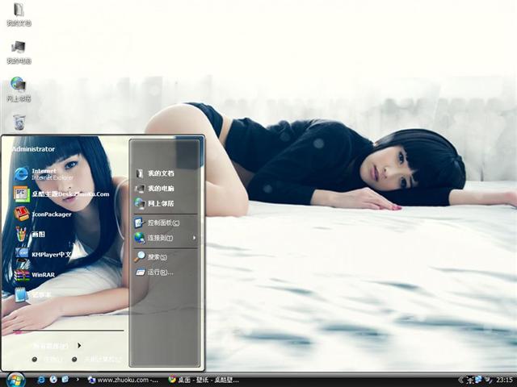Choose 运行 (Run) from the Start menu
This screenshot has width=517, height=387.
(158, 273)
